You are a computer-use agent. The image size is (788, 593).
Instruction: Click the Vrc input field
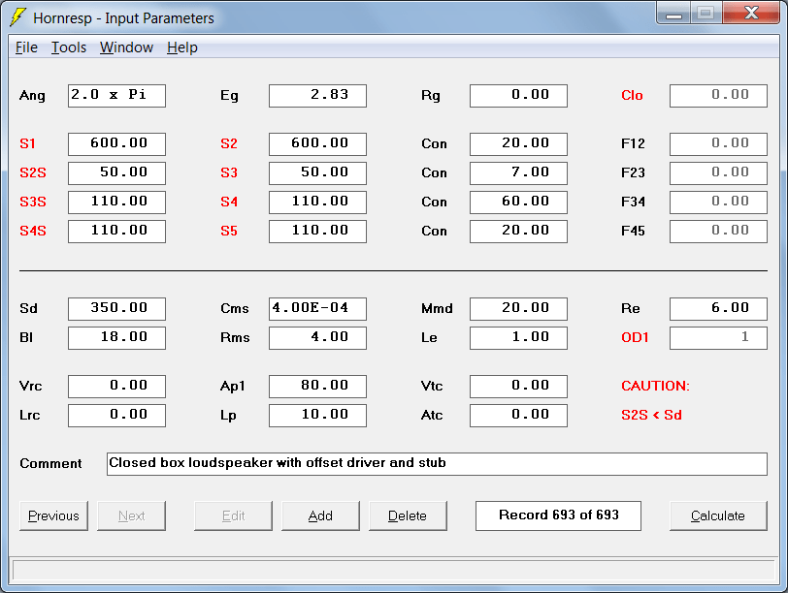116,387
